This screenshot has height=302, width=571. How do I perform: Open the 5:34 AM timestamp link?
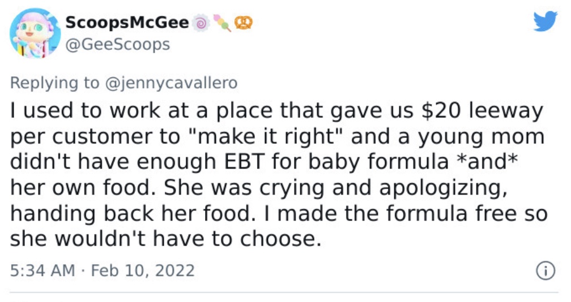pos(42,271)
